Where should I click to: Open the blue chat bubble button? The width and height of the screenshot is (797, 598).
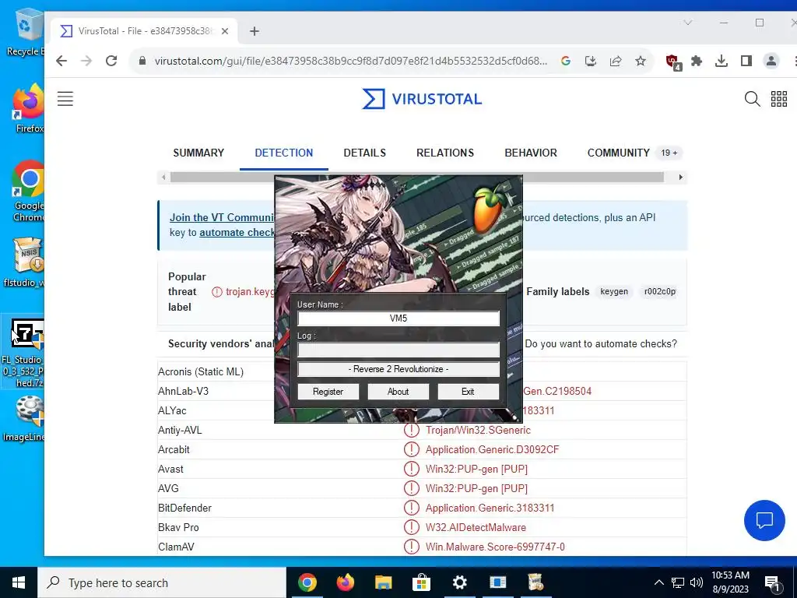coord(764,520)
